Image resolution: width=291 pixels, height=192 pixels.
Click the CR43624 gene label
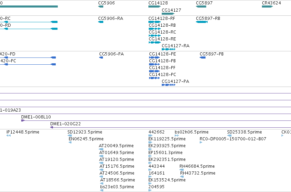[271, 3]
